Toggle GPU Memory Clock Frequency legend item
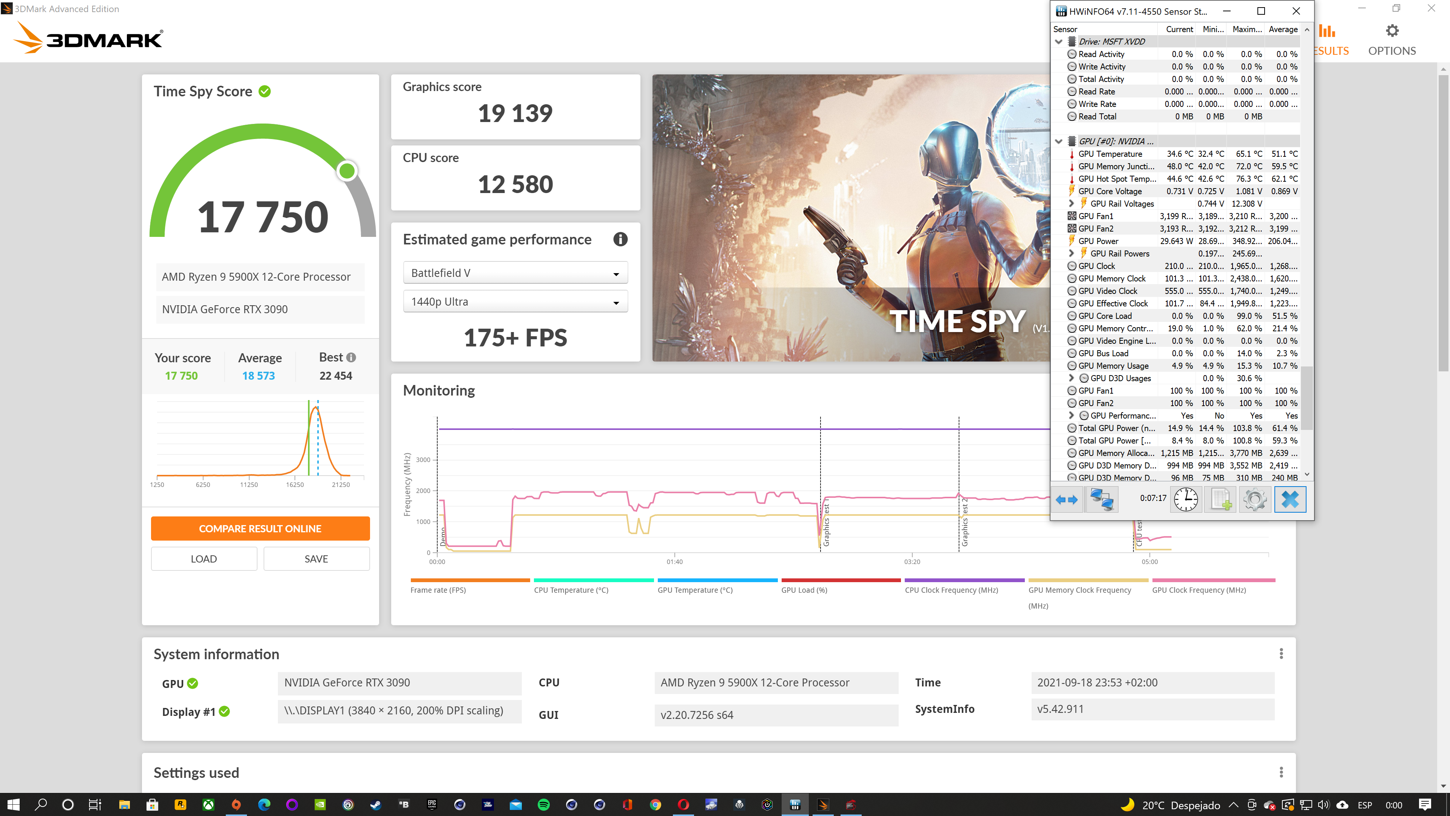The image size is (1450, 816). [x=1088, y=594]
